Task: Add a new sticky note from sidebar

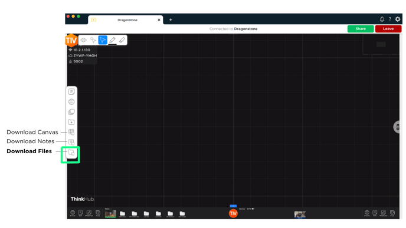Action: pos(71,92)
